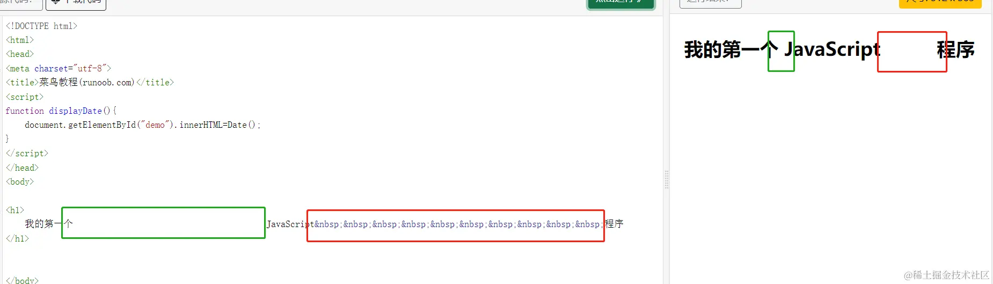993x284 pixels.
Task: Click the first &nbsp; entity in the code
Action: point(328,224)
